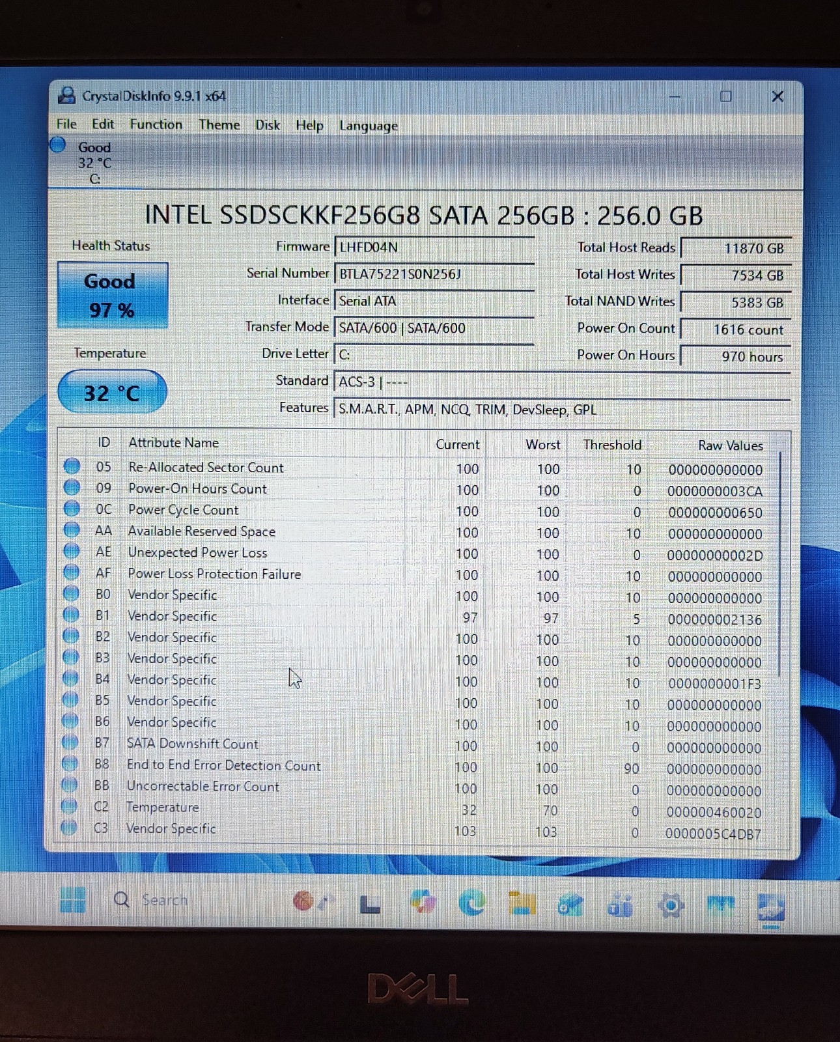Click the blue disk status orb above C:
The height and width of the screenshot is (1042, 840).
click(x=58, y=145)
